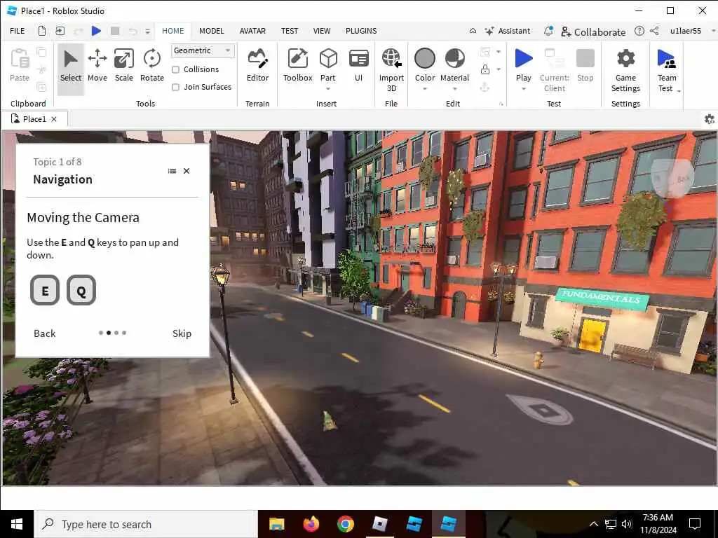Open the PLUGINS ribbon tab

click(361, 31)
